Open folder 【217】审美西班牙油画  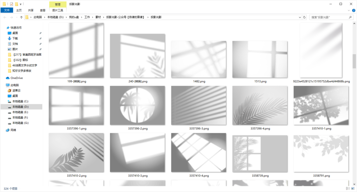[27, 55]
